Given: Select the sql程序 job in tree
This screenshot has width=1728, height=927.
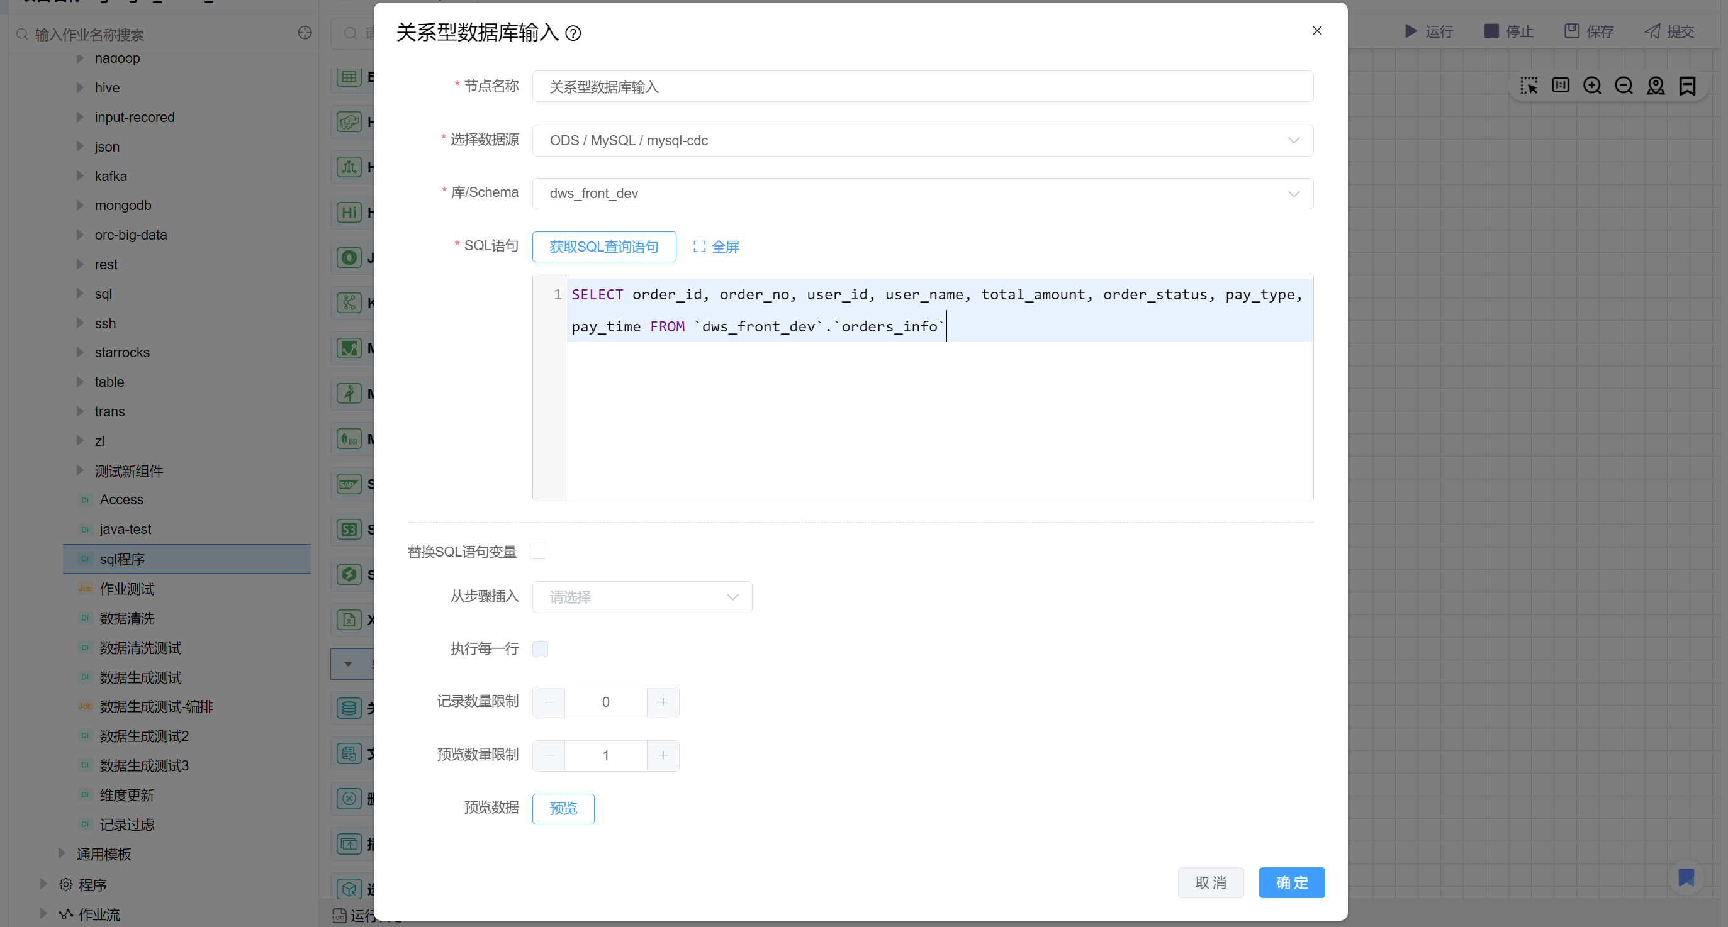Looking at the screenshot, I should 122,559.
